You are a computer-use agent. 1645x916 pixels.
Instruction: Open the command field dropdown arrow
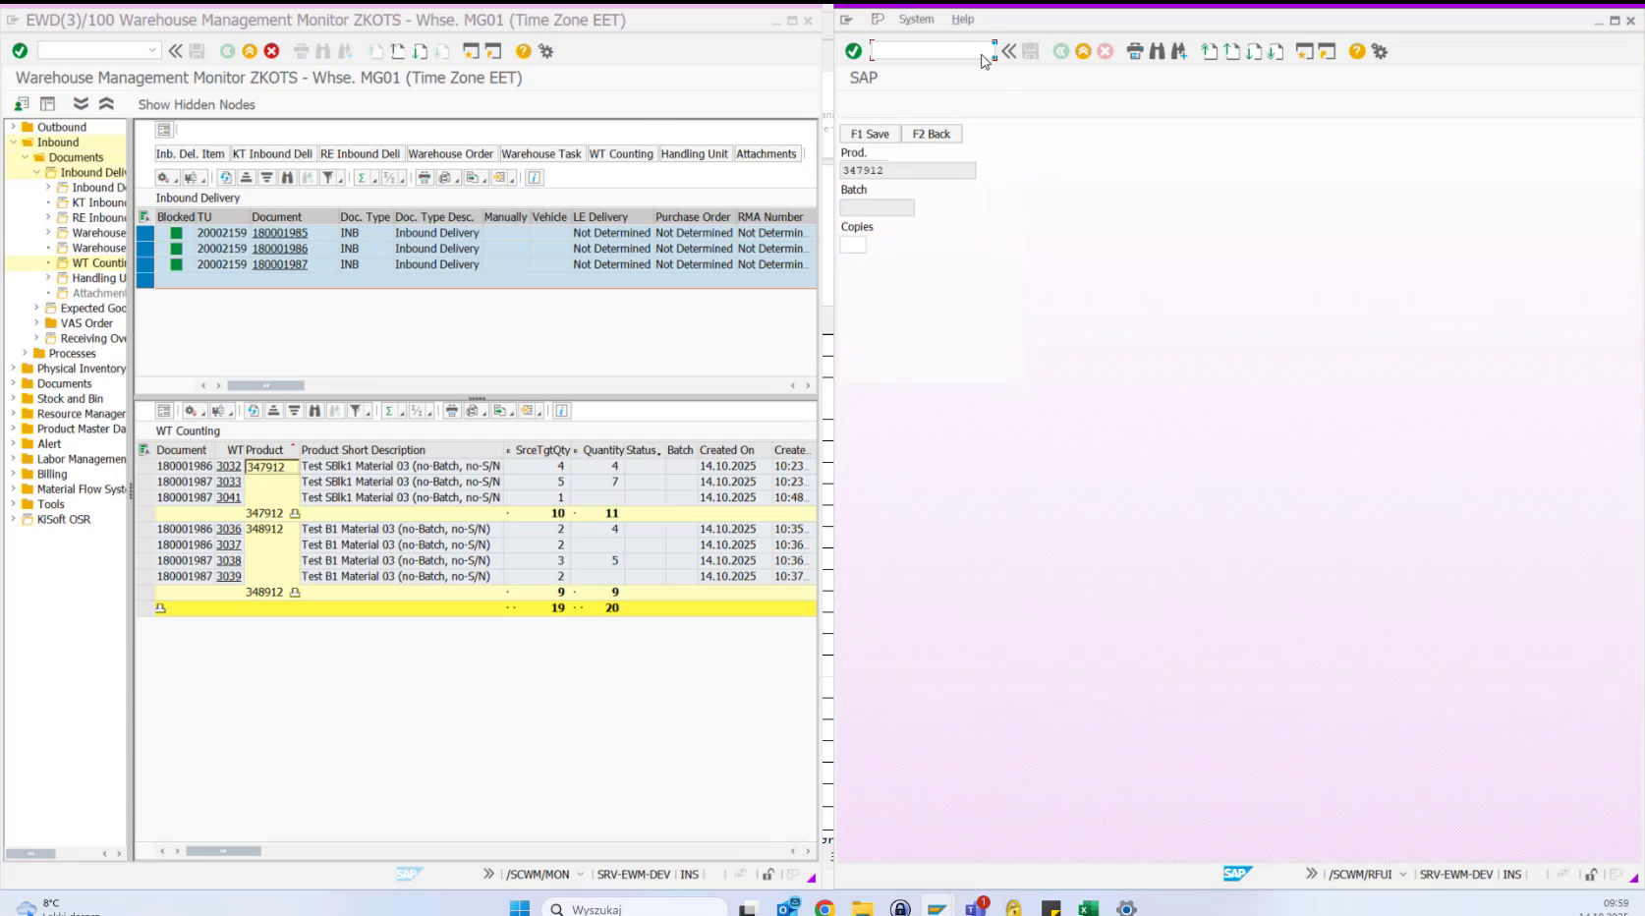point(154,48)
